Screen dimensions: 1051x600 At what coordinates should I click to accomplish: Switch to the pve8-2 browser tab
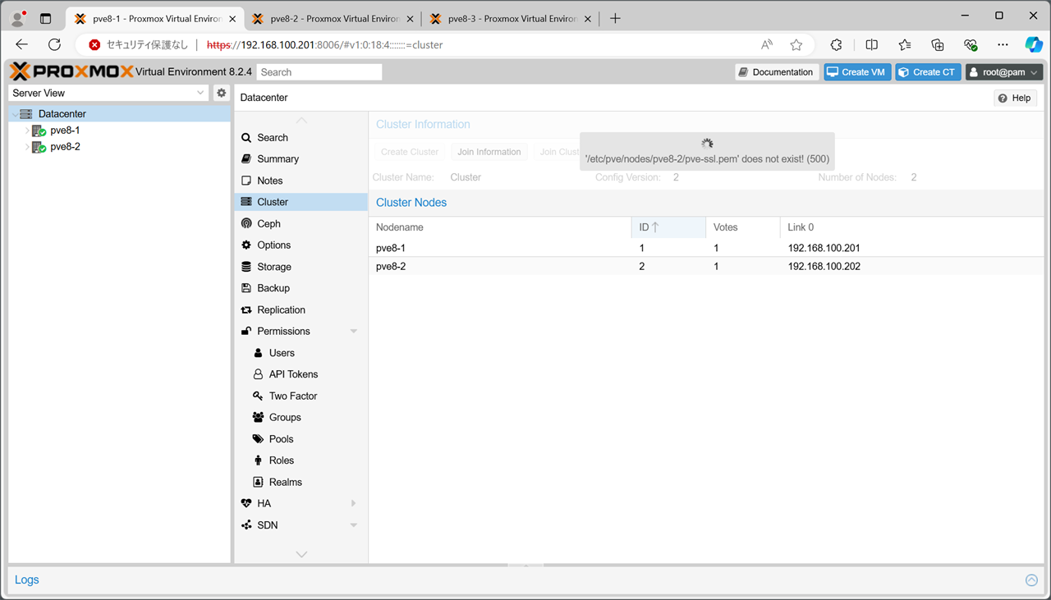pos(330,18)
